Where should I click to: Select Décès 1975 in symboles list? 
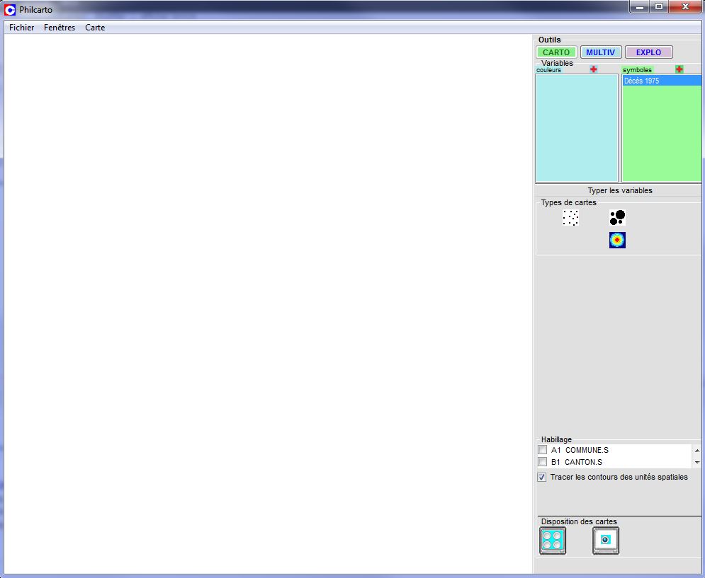661,81
